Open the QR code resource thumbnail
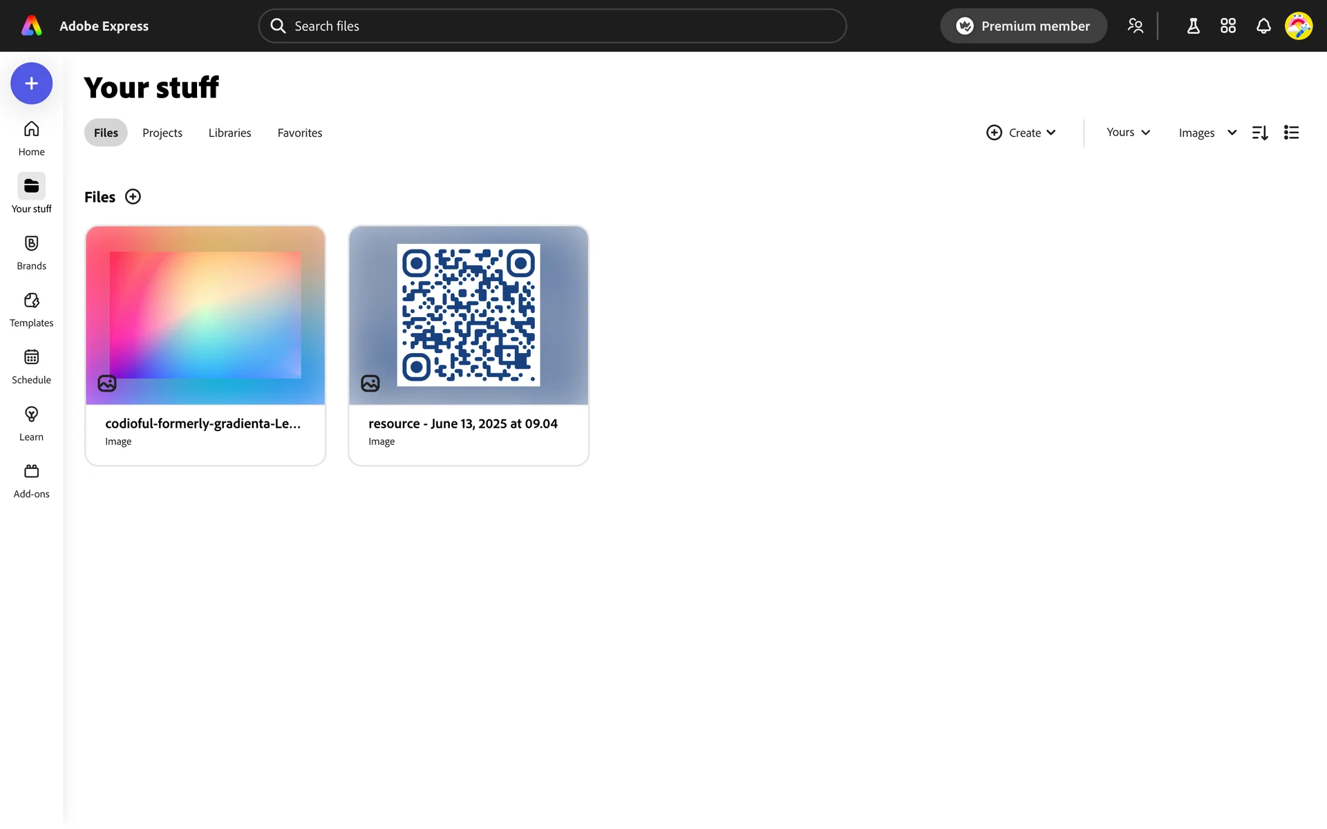 [468, 315]
